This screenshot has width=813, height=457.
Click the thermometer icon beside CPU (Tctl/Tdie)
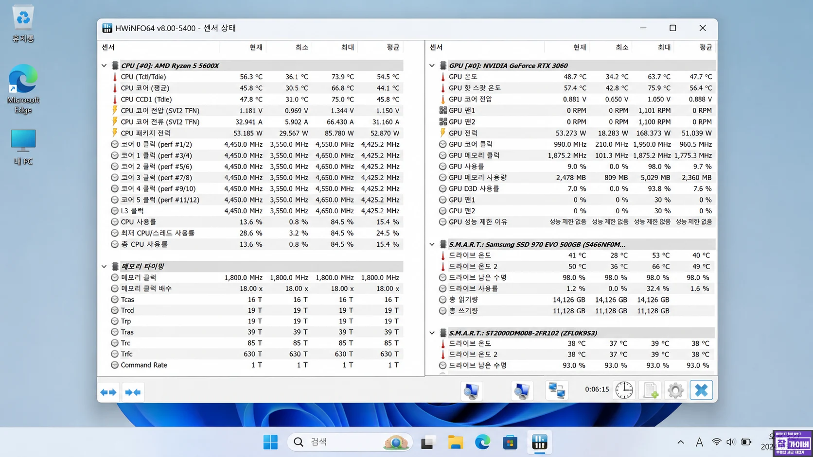coord(115,77)
